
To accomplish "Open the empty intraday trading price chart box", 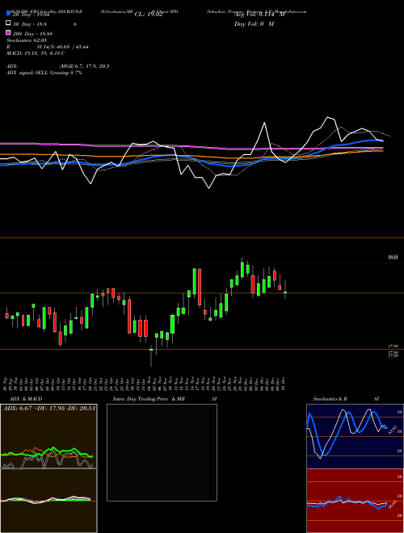I will 162,452.
